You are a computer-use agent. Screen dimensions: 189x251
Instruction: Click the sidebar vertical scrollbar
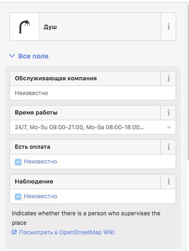click(188, 80)
